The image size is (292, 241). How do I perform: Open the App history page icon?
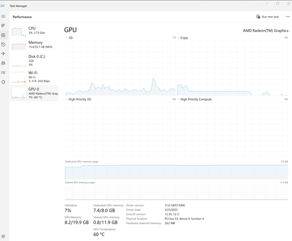pos(3,44)
